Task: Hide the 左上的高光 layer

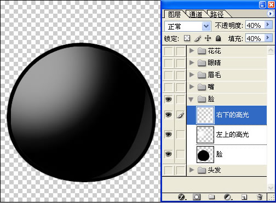Action: tap(168, 135)
